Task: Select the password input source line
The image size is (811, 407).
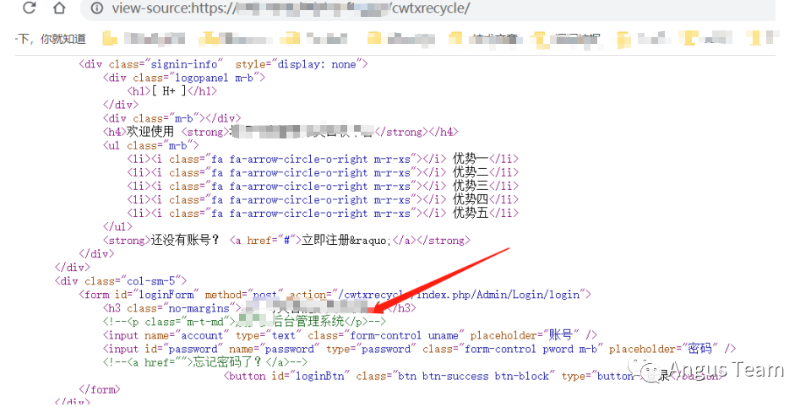Action: [419, 349]
